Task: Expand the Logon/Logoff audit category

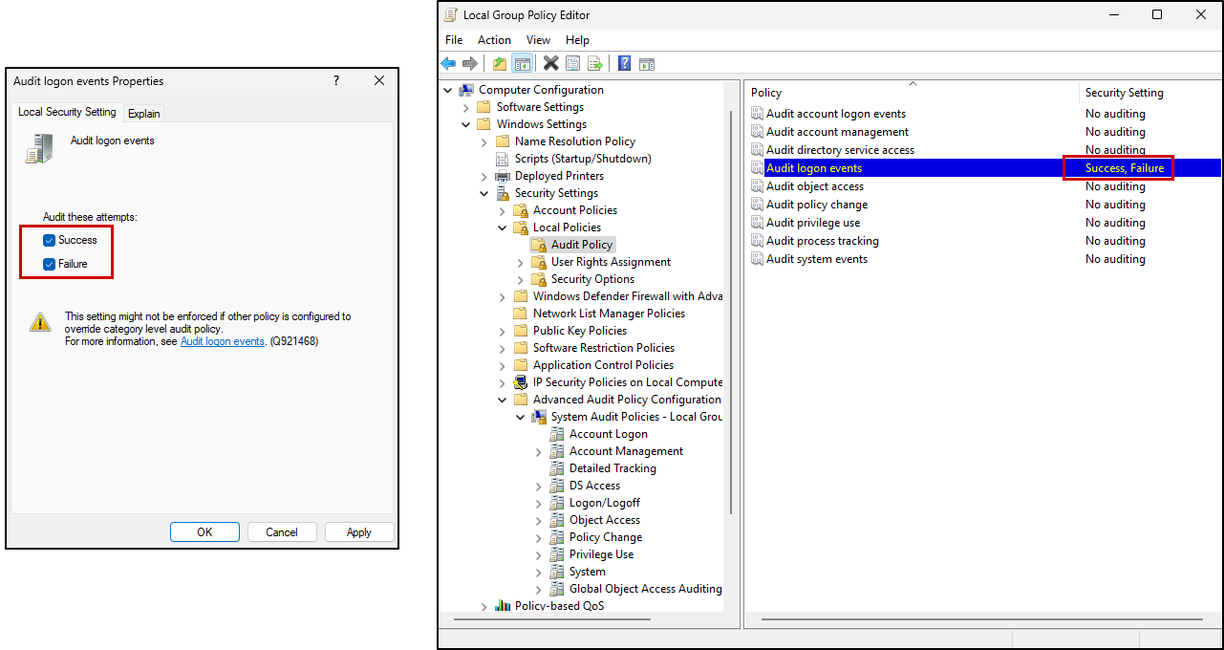Action: (539, 503)
